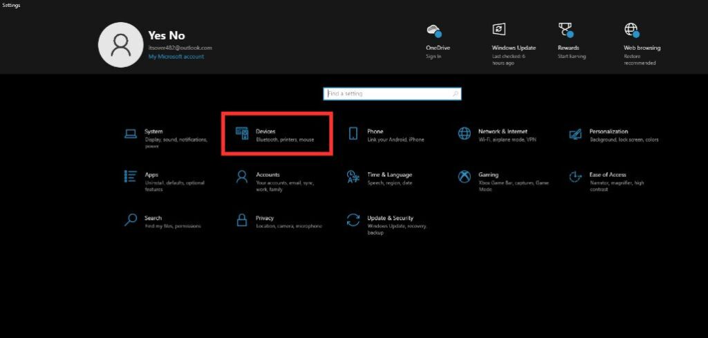Click the user profile avatar picture
Viewport: 708px width, 338px height.
click(120, 45)
